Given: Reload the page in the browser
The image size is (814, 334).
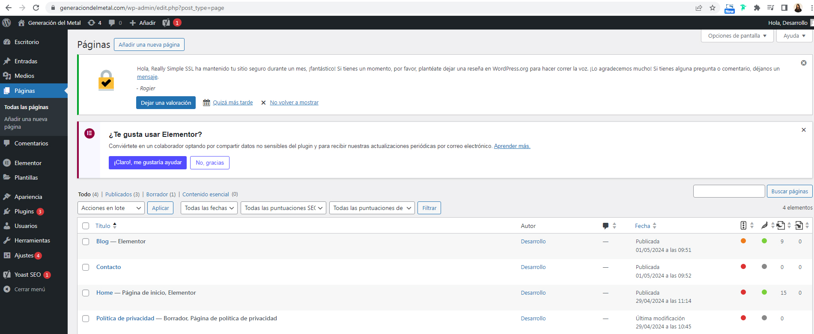Looking at the screenshot, I should 36,8.
